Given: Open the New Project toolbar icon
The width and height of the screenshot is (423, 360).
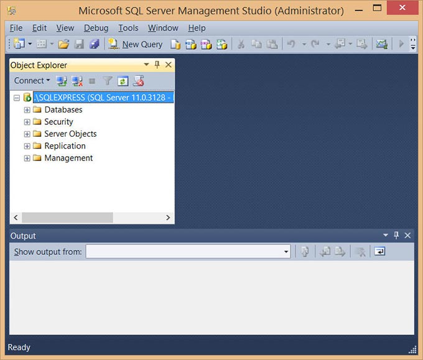Looking at the screenshot, I should (19, 44).
